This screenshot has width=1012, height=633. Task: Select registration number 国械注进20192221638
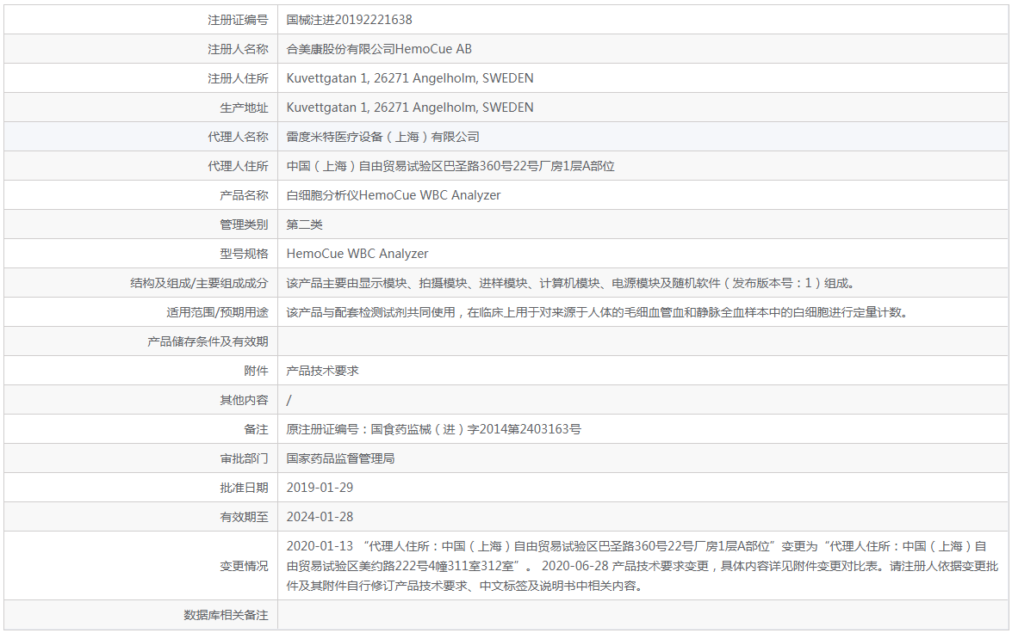(x=349, y=20)
